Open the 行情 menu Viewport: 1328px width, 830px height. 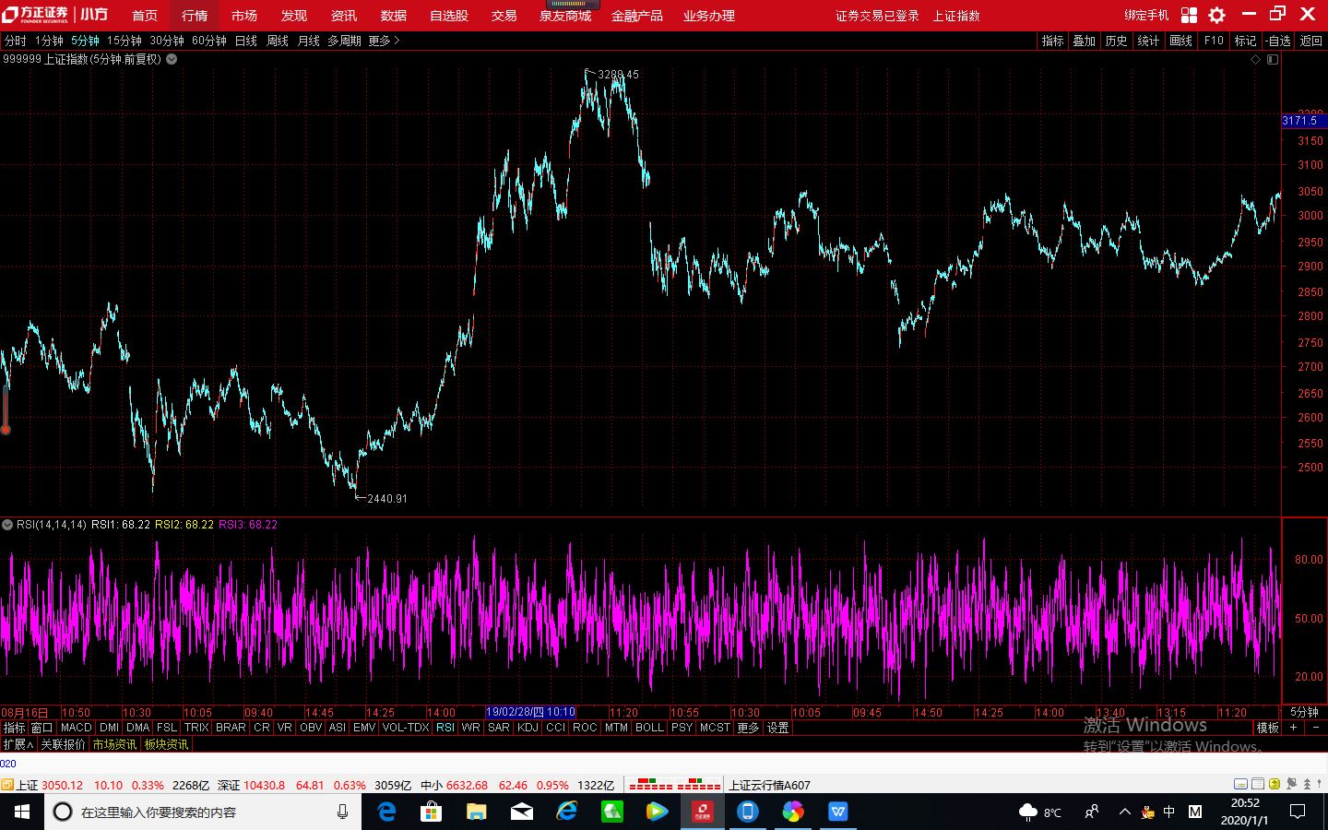coord(195,16)
